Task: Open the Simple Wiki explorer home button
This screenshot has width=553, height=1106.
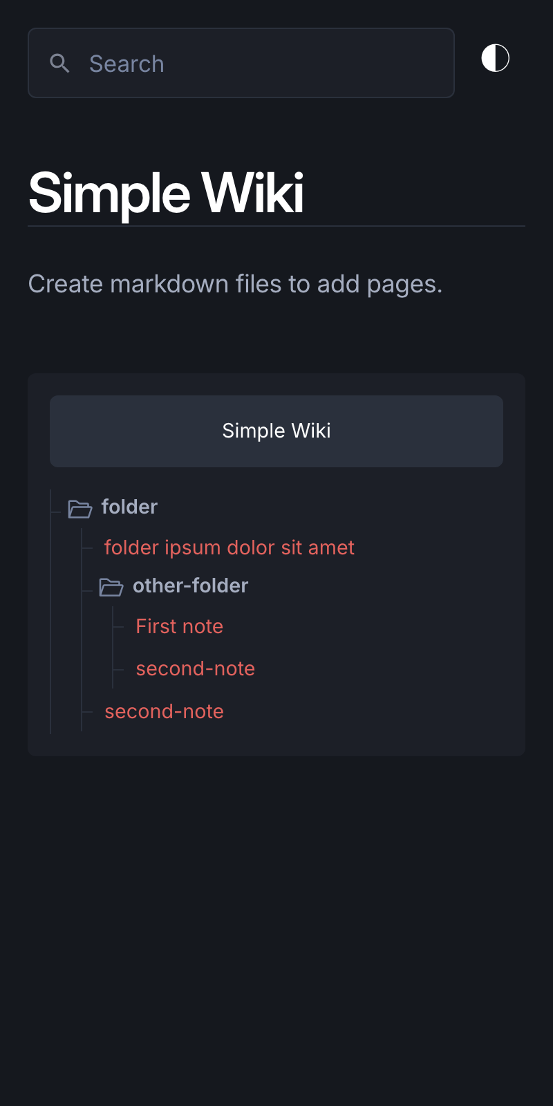Action: 276,431
